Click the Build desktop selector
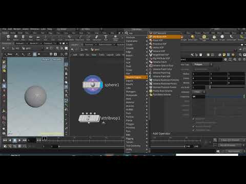This screenshot has width=246, height=184. 63,29
